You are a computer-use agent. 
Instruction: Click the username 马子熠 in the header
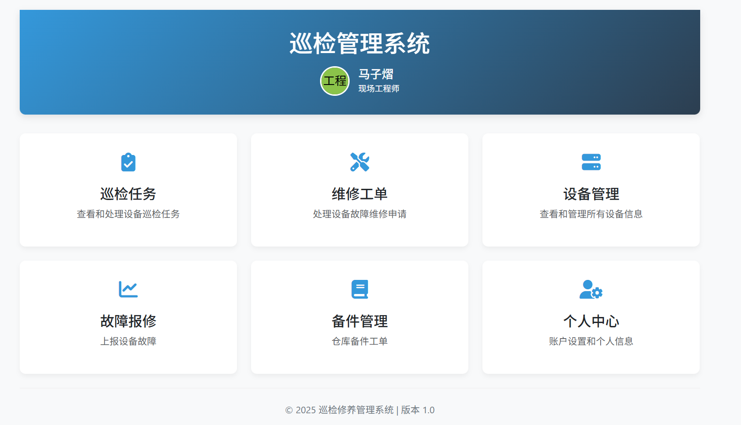(x=376, y=74)
